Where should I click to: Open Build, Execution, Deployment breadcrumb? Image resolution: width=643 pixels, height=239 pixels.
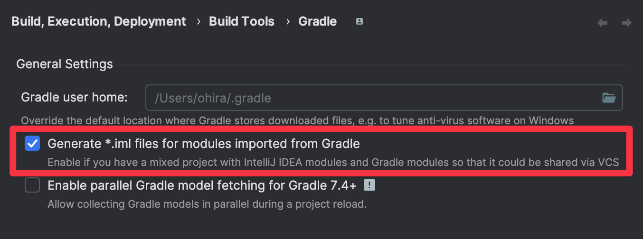[99, 22]
